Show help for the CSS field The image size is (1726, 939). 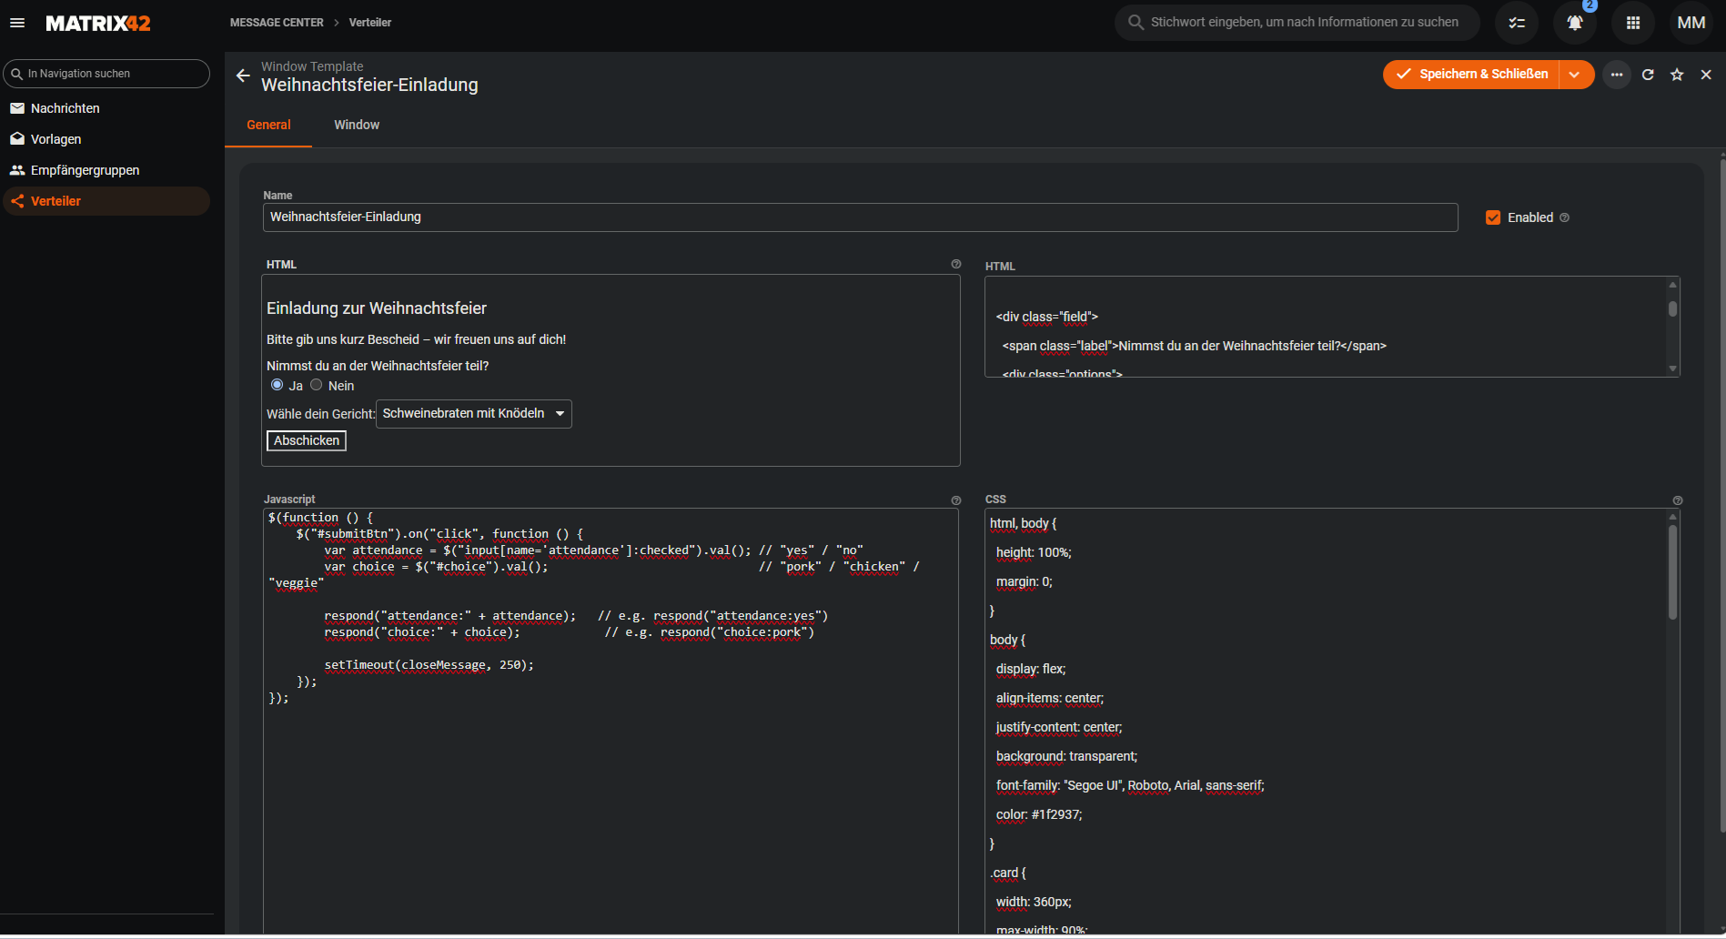point(1678,500)
